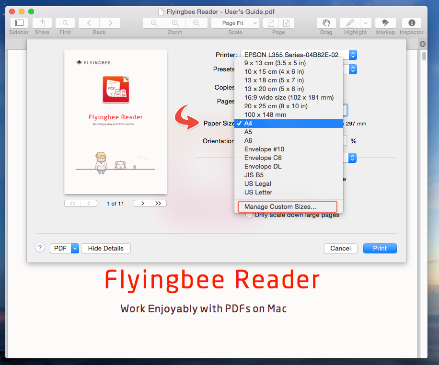439x365 pixels.
Task: Open the Find search tool
Action: click(65, 23)
